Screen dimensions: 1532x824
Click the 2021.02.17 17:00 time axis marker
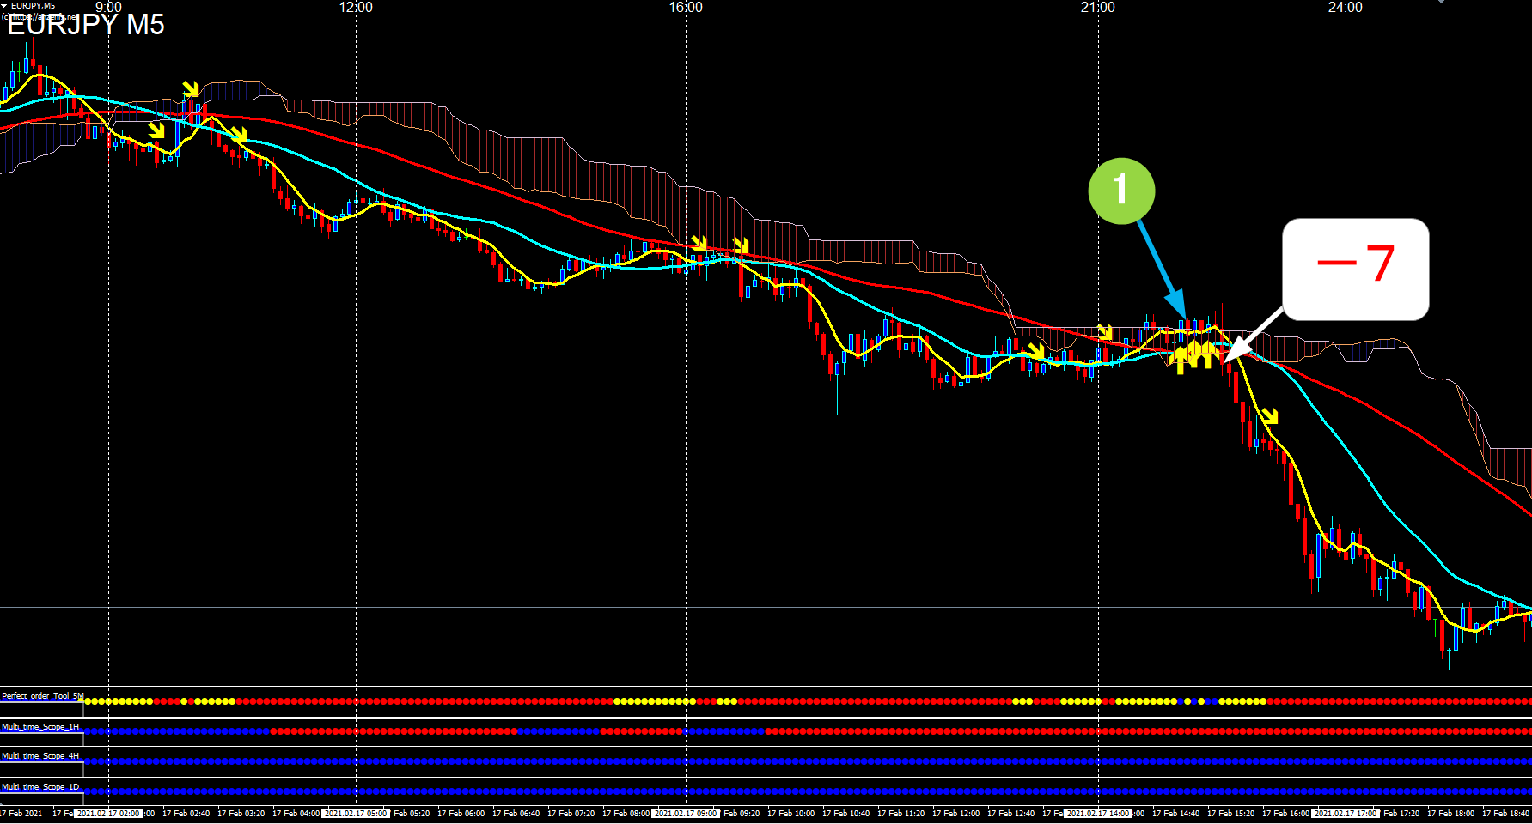[x=1346, y=813]
